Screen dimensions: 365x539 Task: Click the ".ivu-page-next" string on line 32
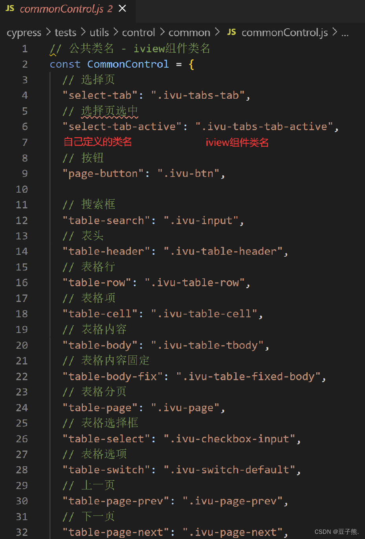(x=233, y=532)
